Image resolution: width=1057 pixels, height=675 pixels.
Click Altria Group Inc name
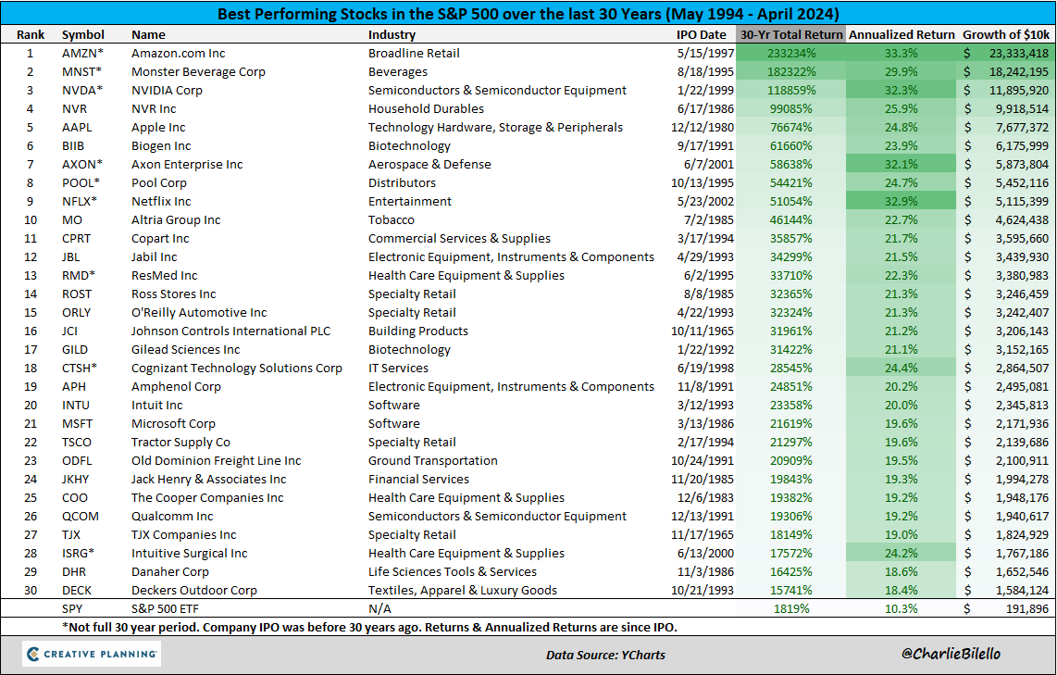176,219
